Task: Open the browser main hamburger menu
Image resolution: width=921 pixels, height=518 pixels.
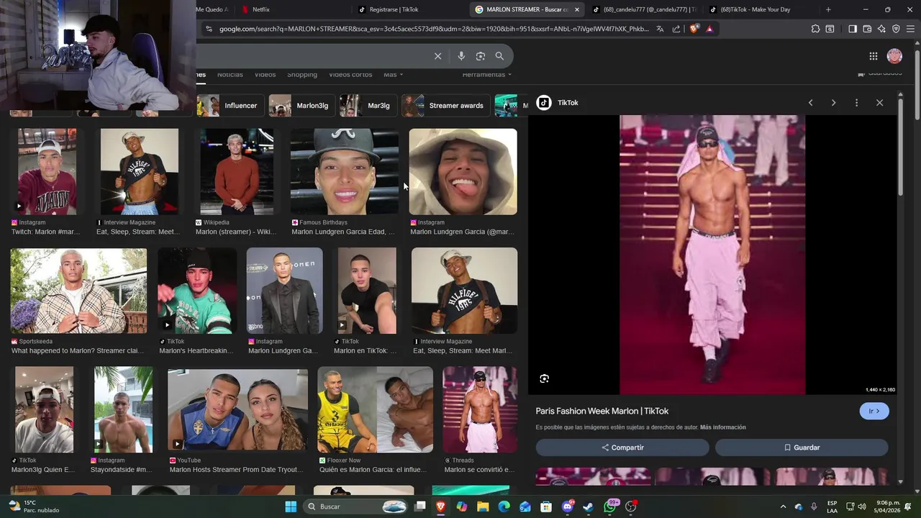Action: tap(910, 29)
